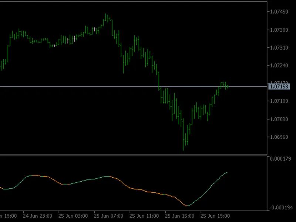Click the 1.07240 price scale label
Screen dimensions: 296x222
tap(279, 65)
